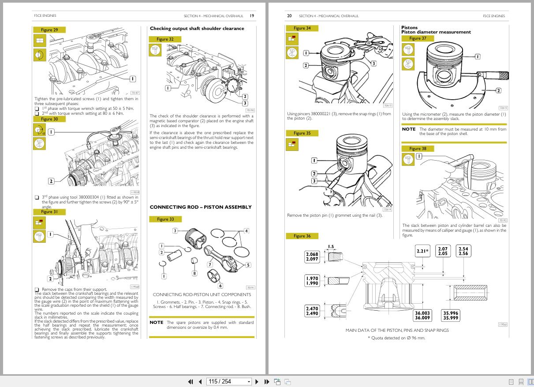Screen dimensions: 534x387
Task: Click the text '* Quota detected on Ø 96 mm.'
Action: pos(396,338)
